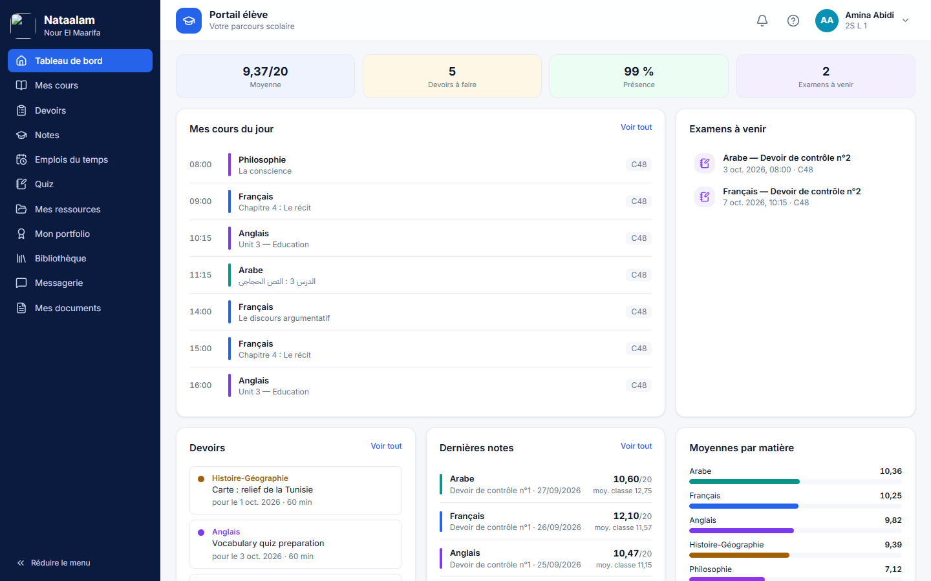Show Emplois du temps
This screenshot has height=581, width=931.
[x=80, y=159]
